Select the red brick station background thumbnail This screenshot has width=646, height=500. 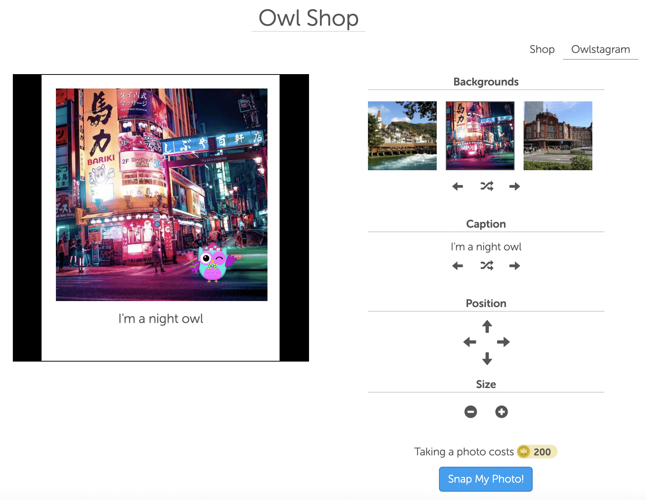point(558,136)
